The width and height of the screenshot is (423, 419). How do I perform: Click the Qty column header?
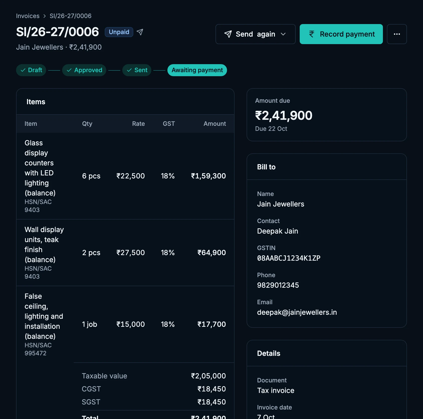point(87,124)
